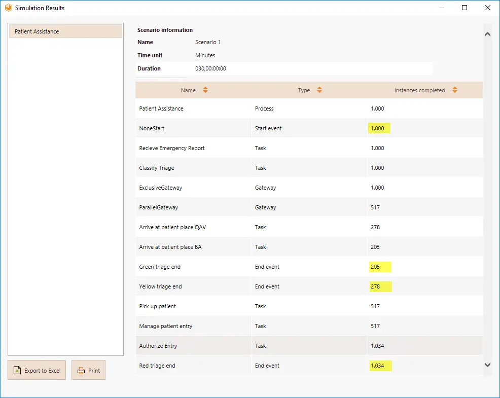
Task: Click Task type cell of Classify Triage
Action: click(x=260, y=168)
